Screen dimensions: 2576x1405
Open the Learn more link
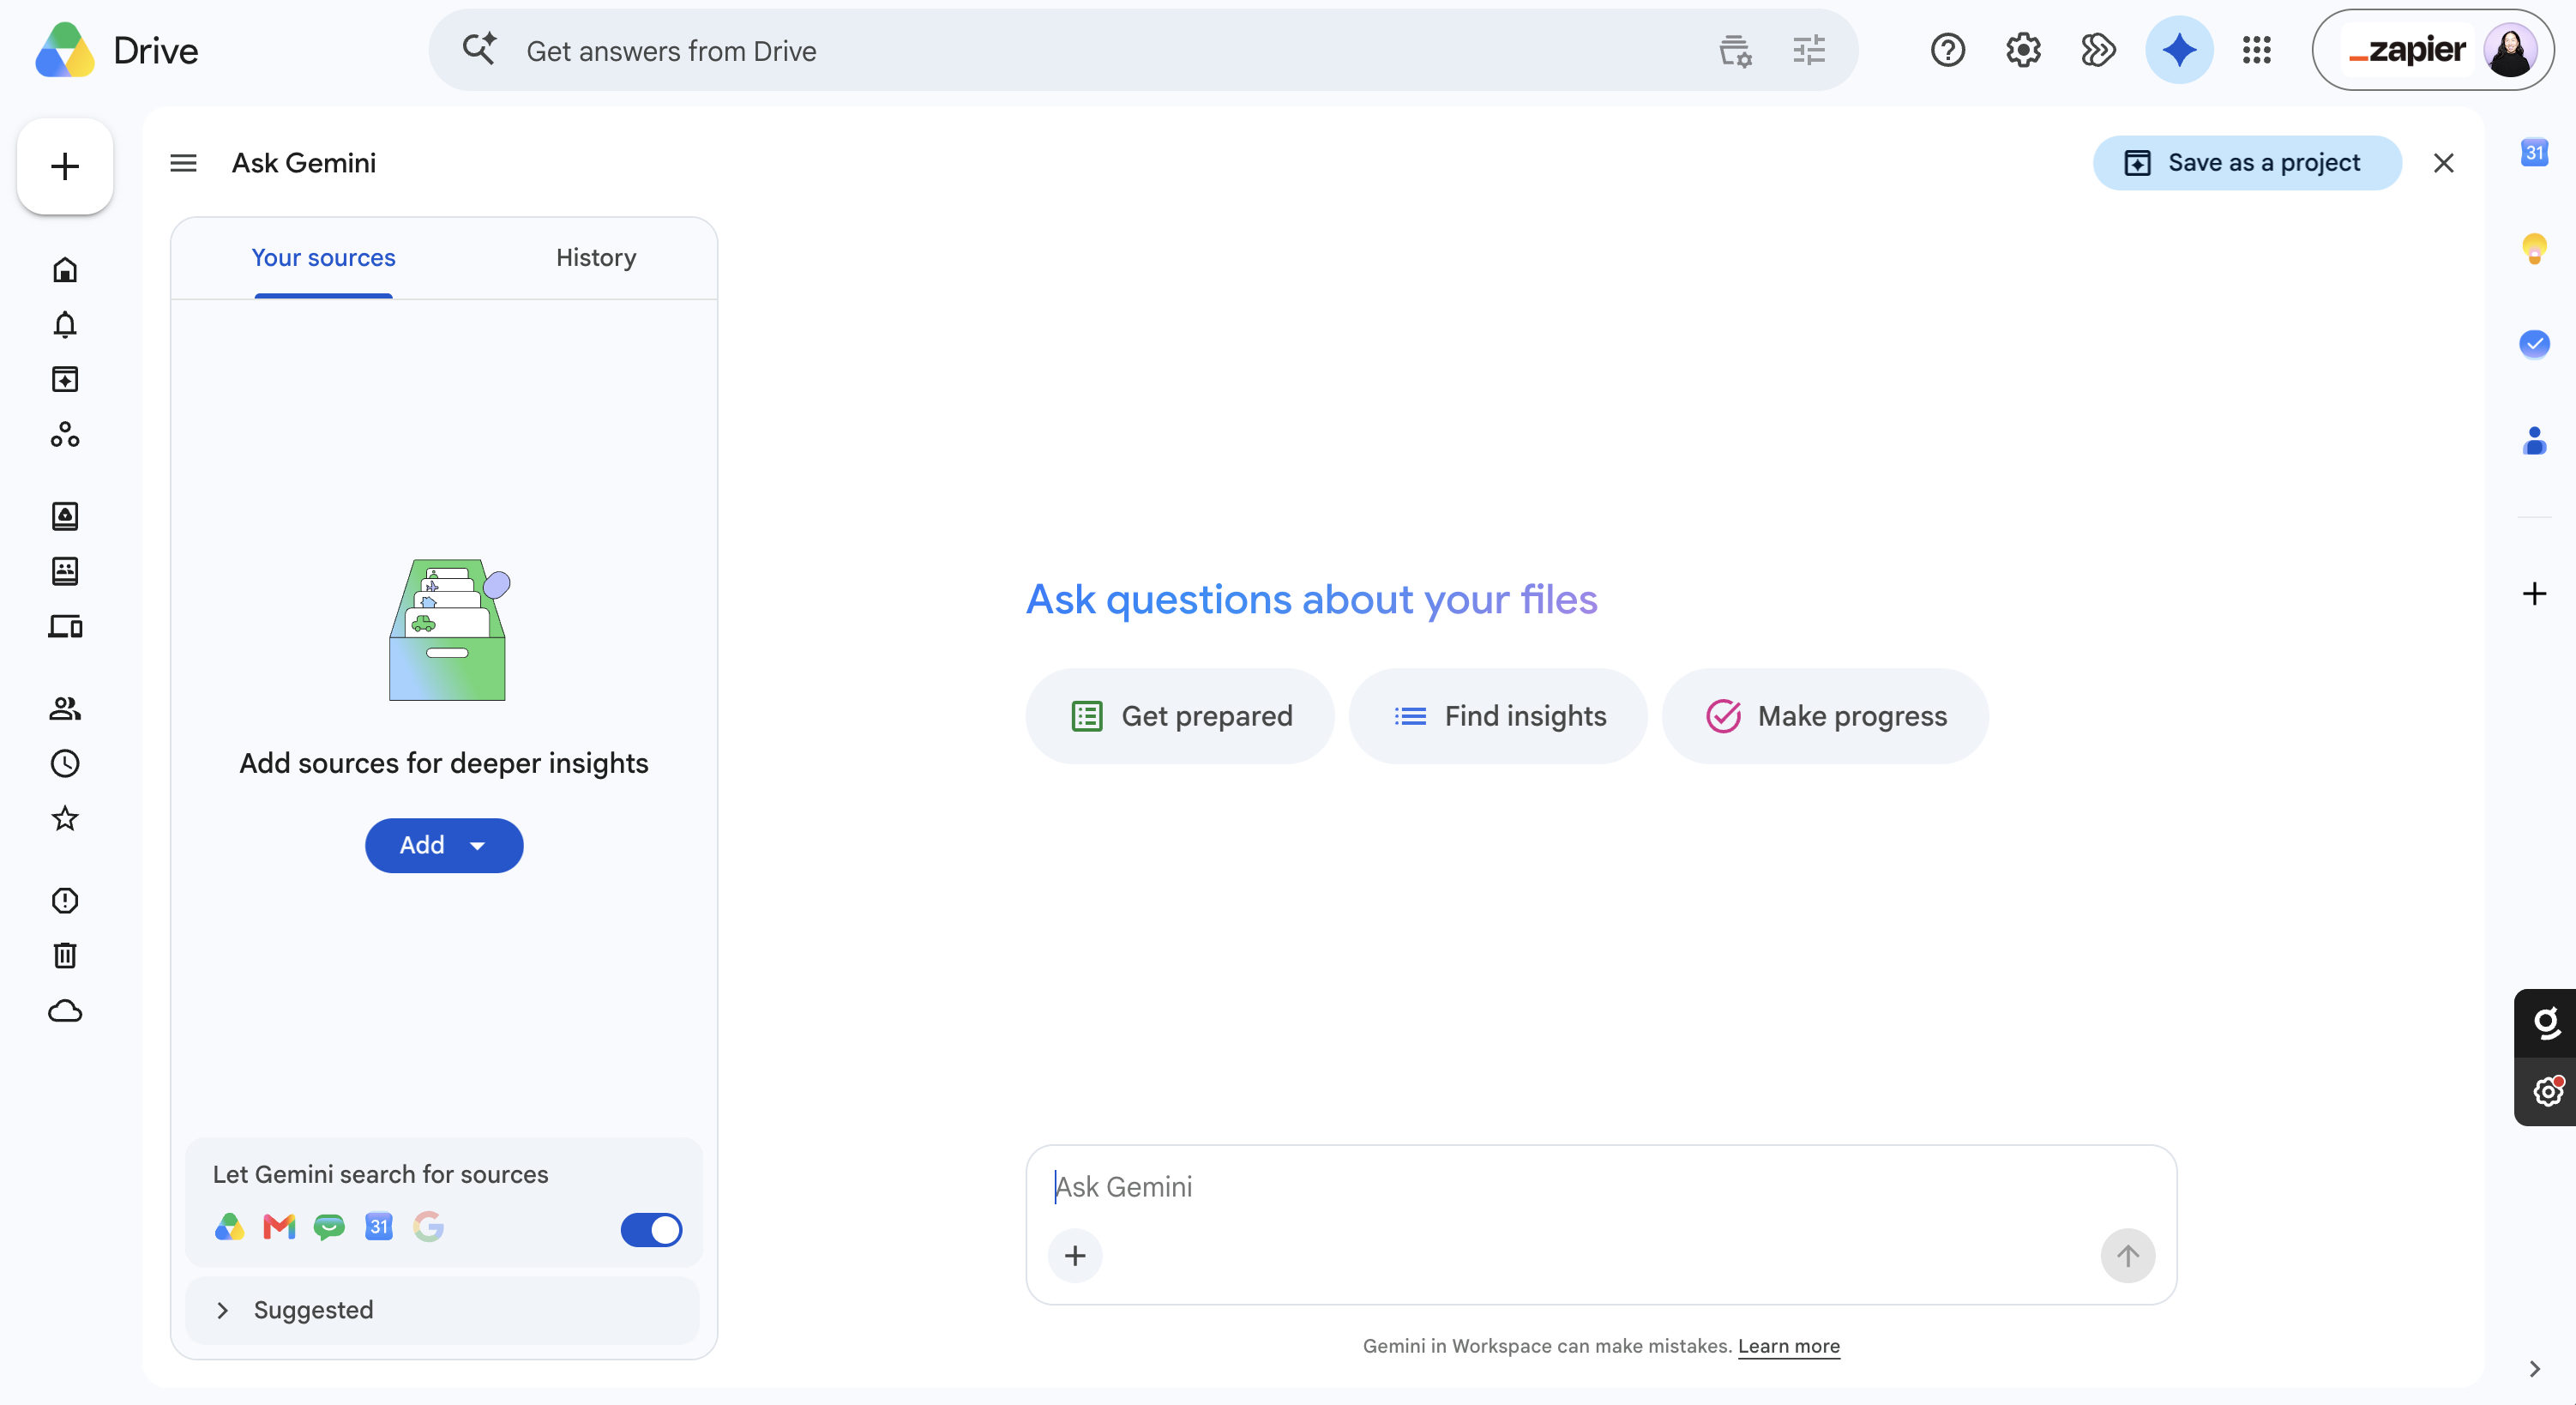pyautogui.click(x=1788, y=1346)
